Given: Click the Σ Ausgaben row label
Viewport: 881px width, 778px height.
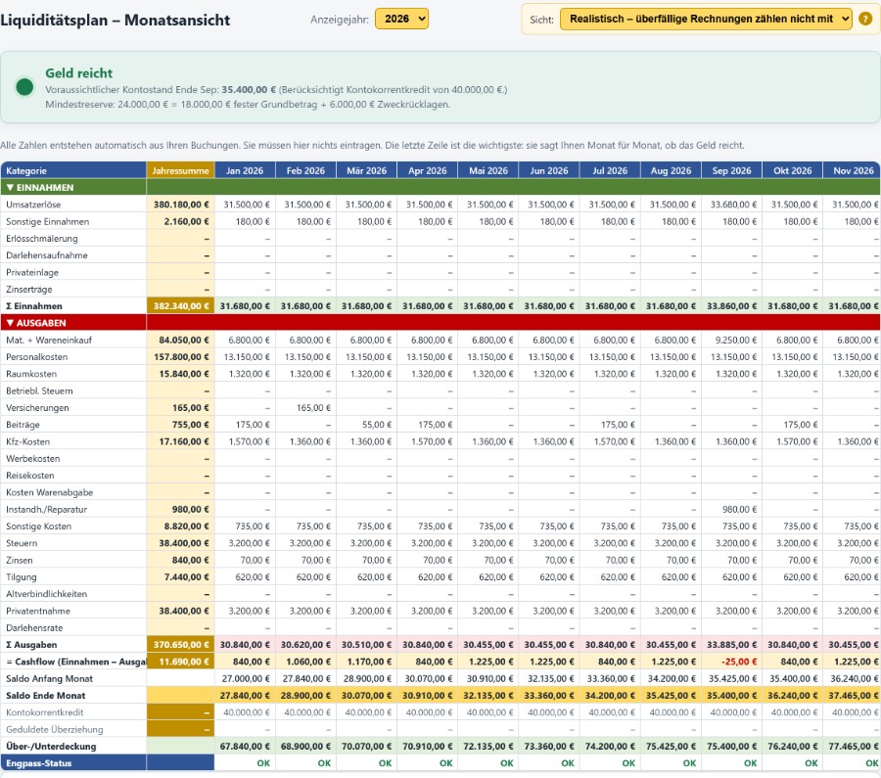Looking at the screenshot, I should [31, 645].
